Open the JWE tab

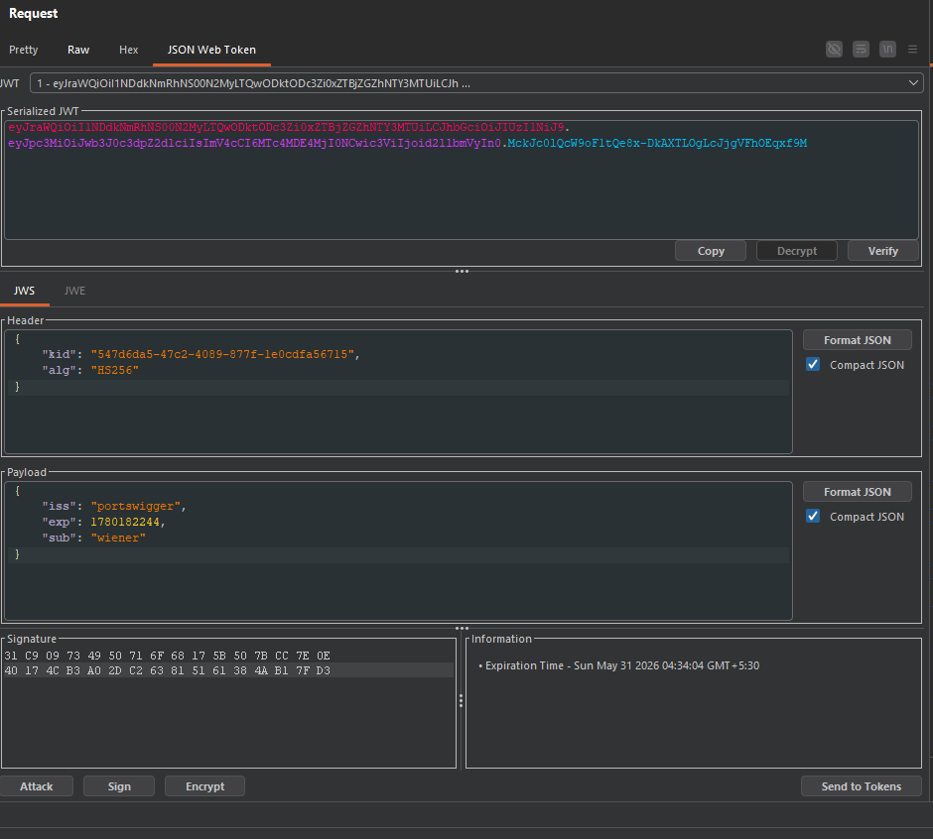coord(75,291)
